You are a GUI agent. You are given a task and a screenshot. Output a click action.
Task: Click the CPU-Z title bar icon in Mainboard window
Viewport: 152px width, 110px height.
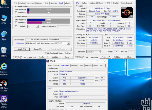click(x=48, y=61)
